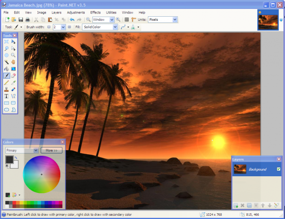Open the Adjustments menu
The image size is (285, 219).
click(76, 13)
